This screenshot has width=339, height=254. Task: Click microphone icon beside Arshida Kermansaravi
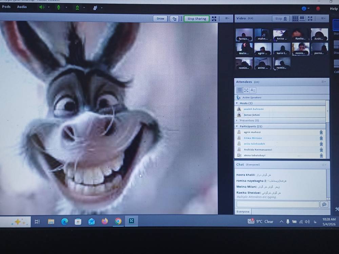tap(321, 149)
